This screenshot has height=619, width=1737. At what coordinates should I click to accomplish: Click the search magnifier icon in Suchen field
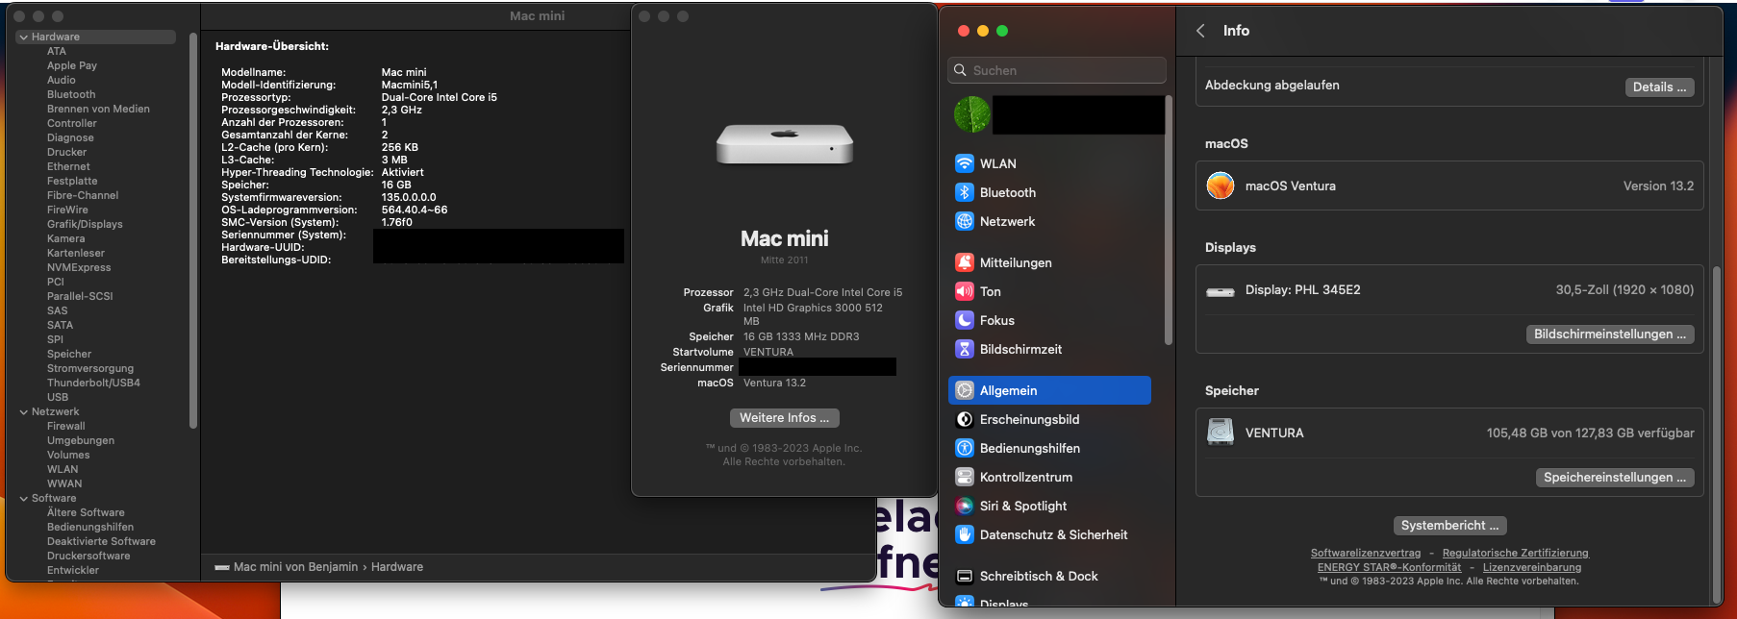tap(960, 70)
